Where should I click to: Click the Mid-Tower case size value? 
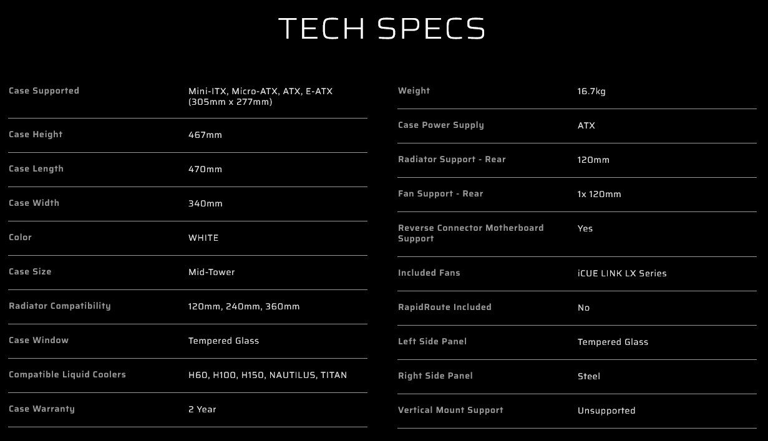coord(211,272)
